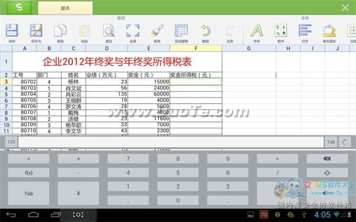
Task: Tap the Copy (复制) icon
Action: pos(60,31)
